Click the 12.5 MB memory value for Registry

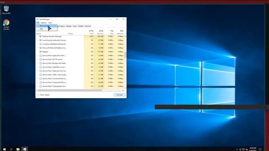pyautogui.click(x=100, y=52)
